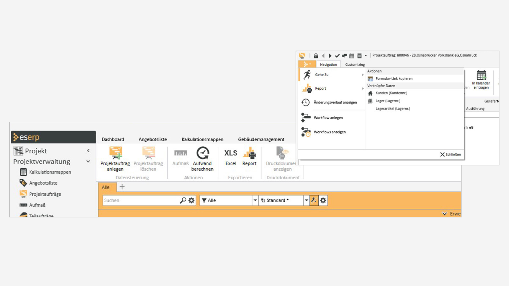Screen dimensions: 509x286
Task: Open Kunden (Kundennr.) linked data
Action: [391, 93]
